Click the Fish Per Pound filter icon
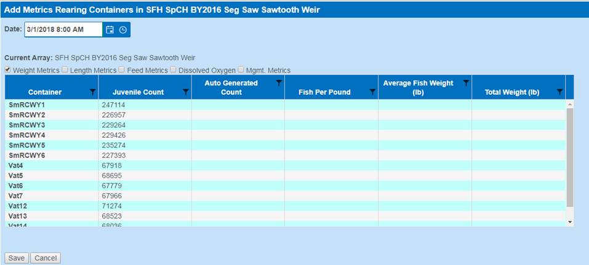The image size is (589, 265). click(372, 92)
